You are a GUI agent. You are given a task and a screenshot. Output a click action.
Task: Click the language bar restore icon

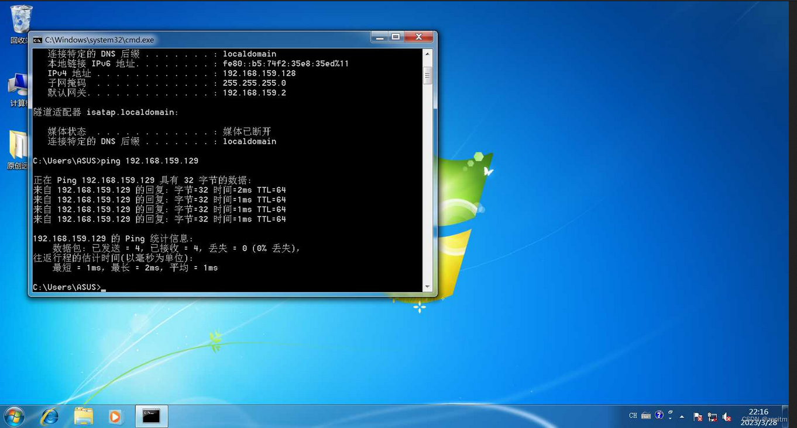tap(670, 412)
